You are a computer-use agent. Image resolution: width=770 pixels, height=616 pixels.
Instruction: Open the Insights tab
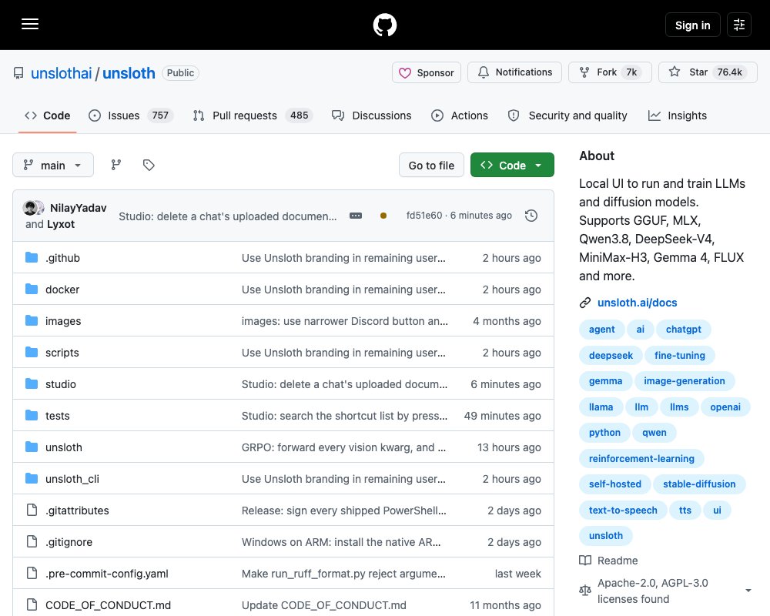pos(678,115)
